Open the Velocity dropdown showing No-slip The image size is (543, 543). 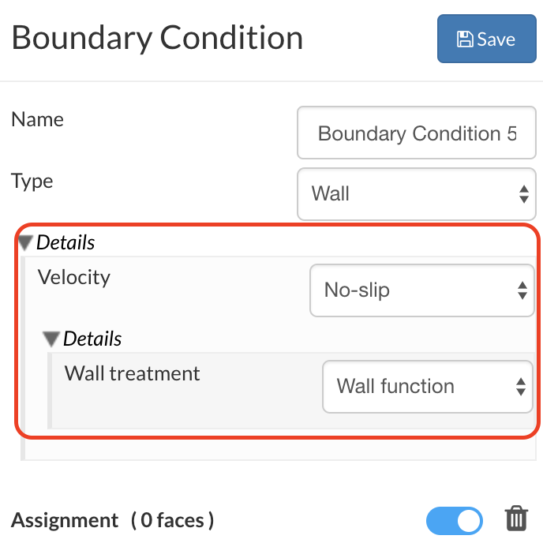(421, 290)
